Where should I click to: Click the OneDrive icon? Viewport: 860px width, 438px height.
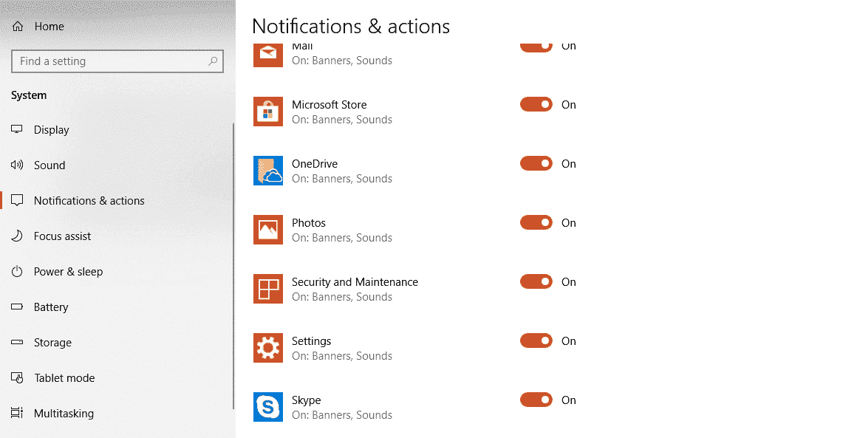click(x=267, y=171)
